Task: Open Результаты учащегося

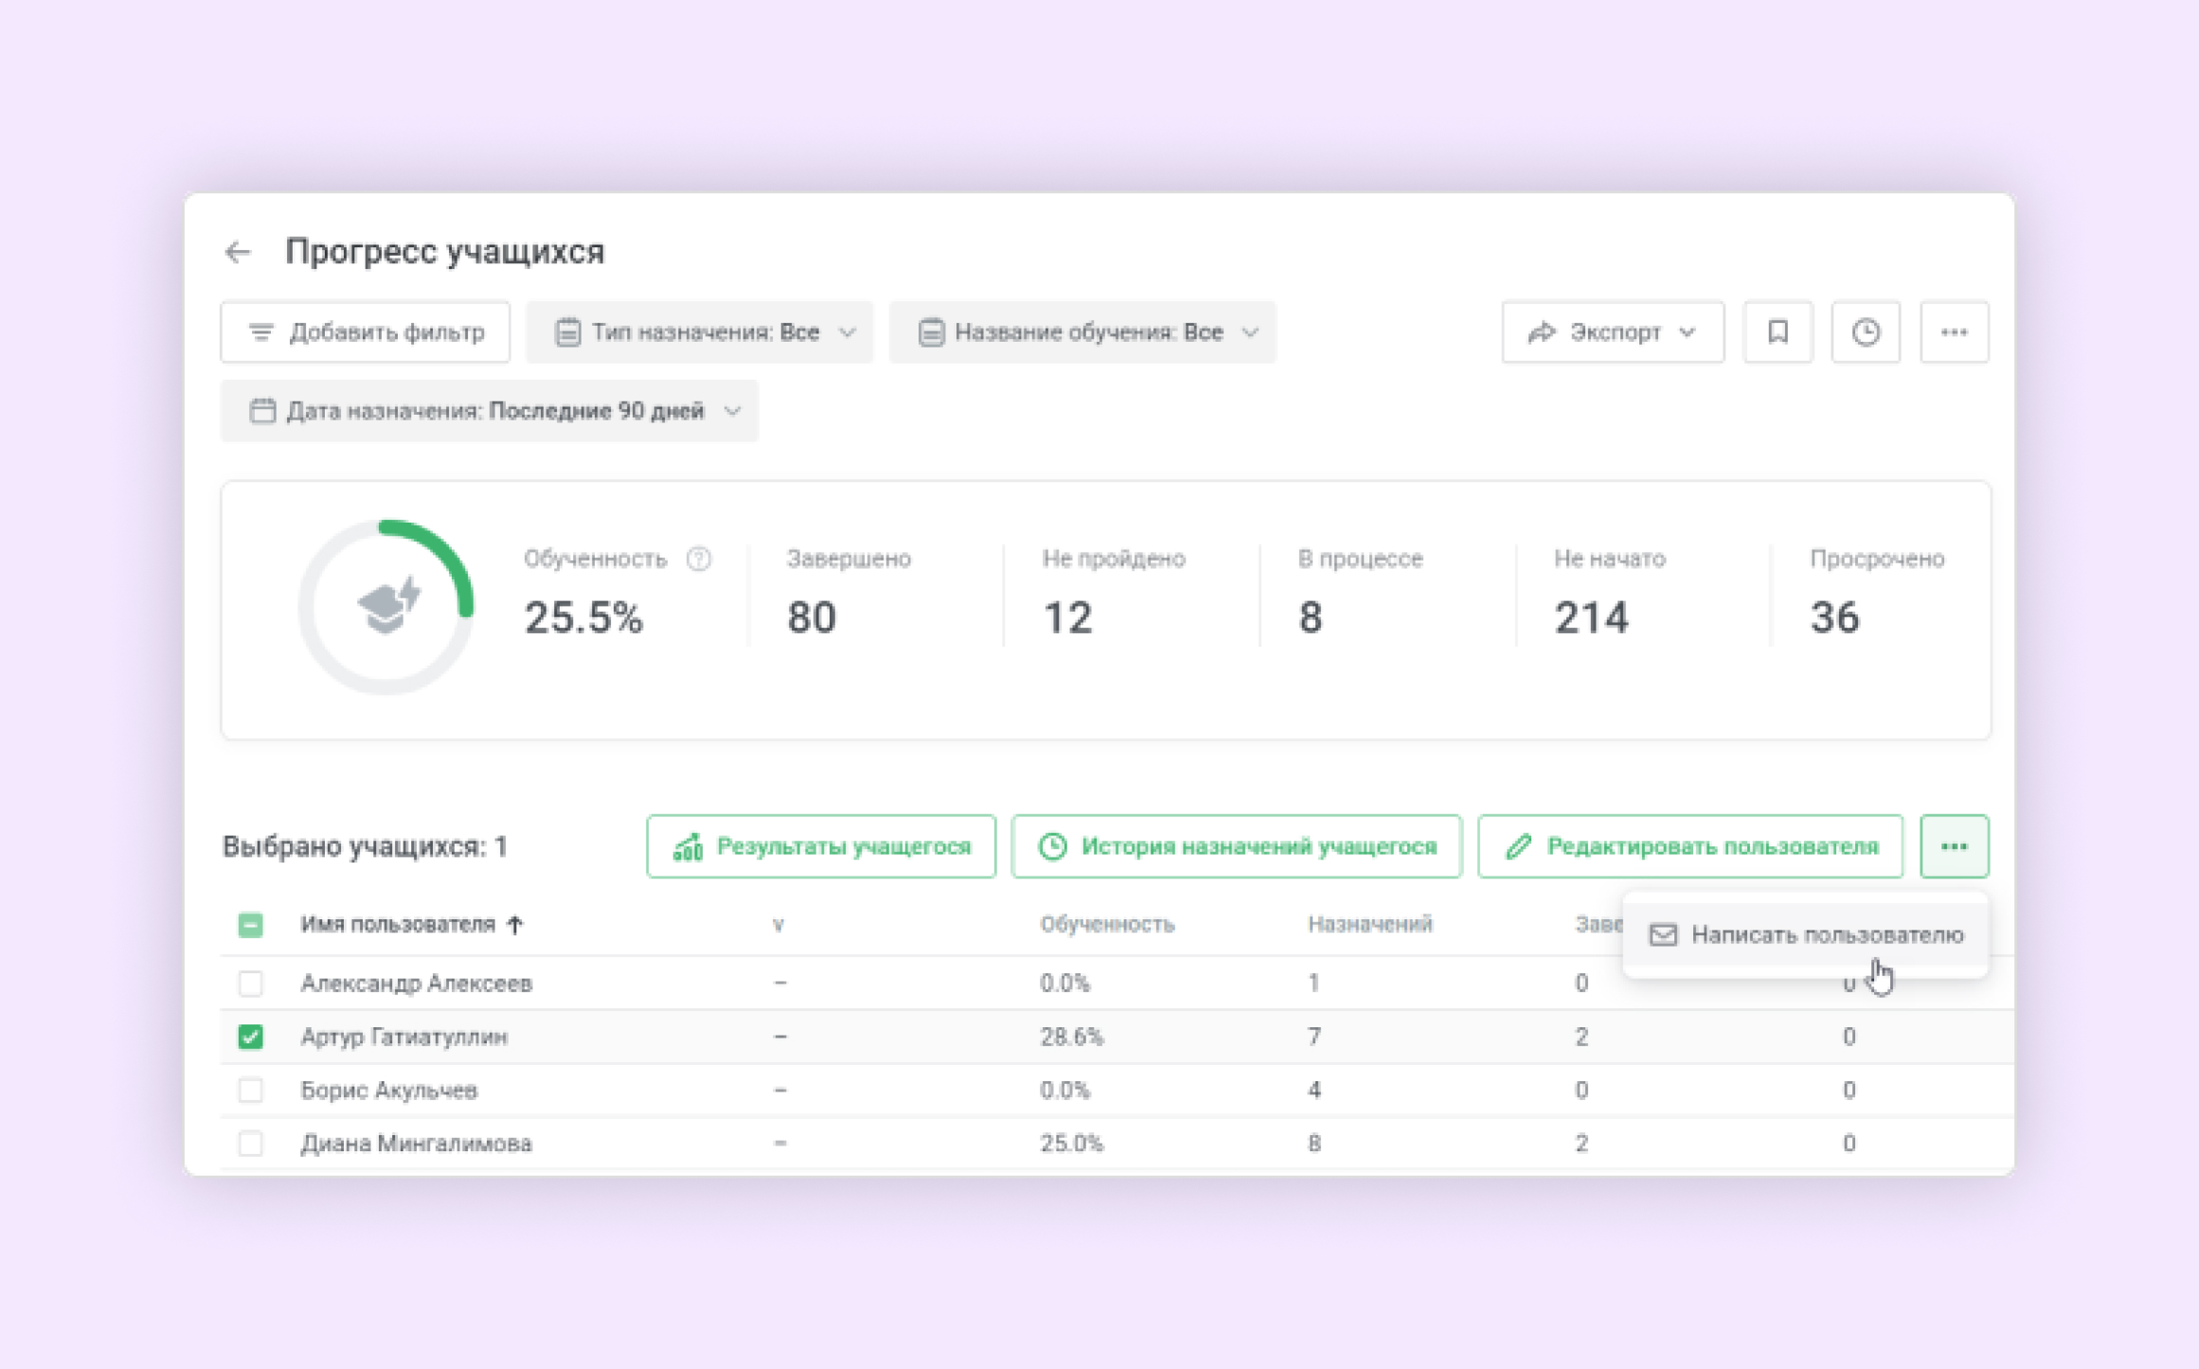Action: pos(821,846)
